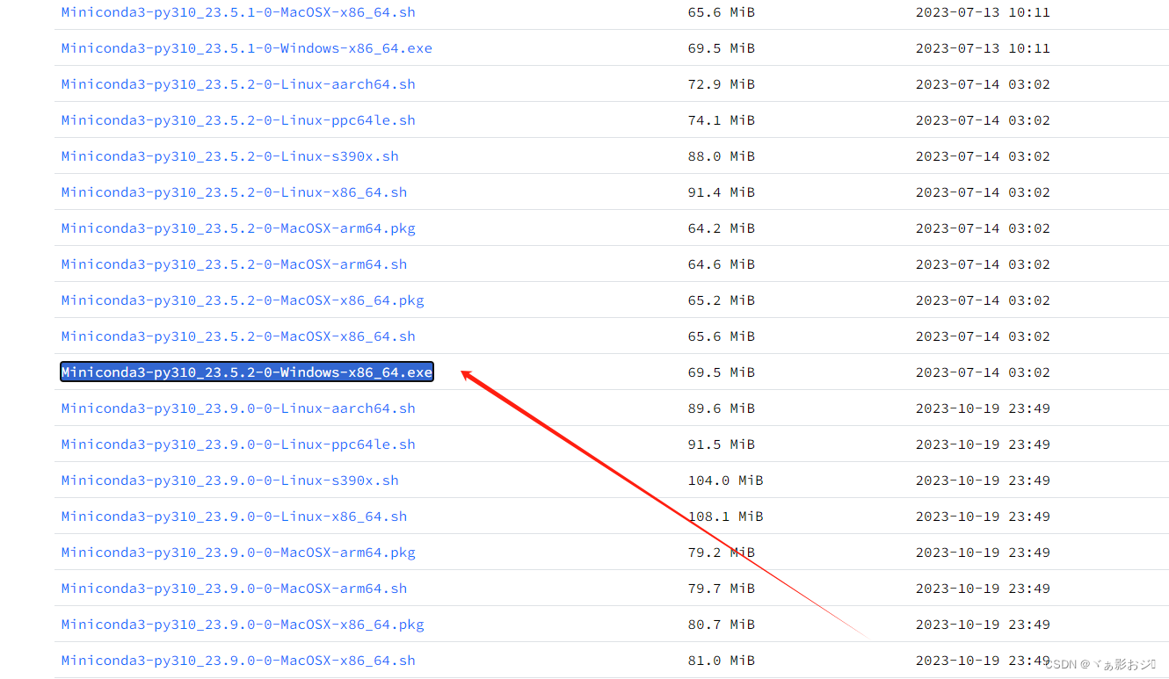Click Miniconda3-py310_23.9.0-0-Linux-ppc64le.sh link

(x=238, y=444)
